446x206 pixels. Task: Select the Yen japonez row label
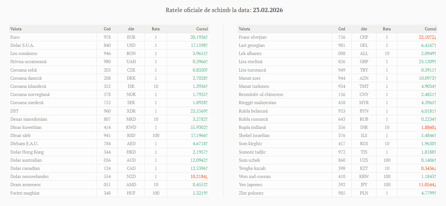pyautogui.click(x=251, y=185)
